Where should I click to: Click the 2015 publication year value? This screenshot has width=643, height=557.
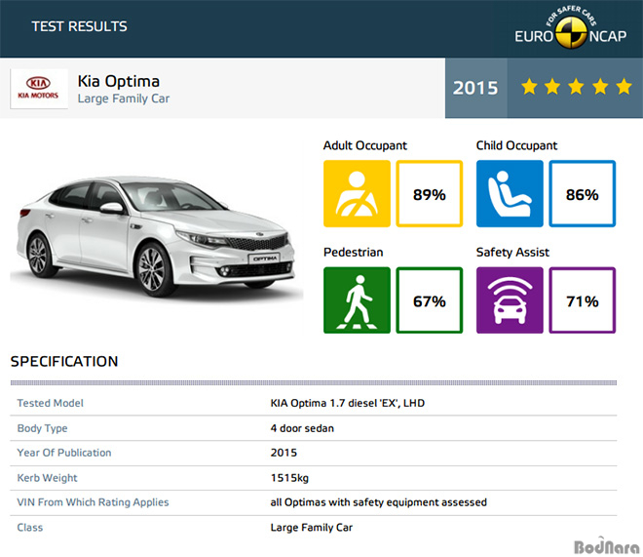pos(284,453)
